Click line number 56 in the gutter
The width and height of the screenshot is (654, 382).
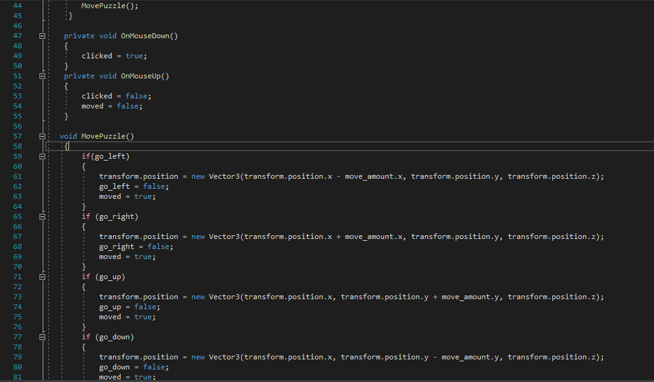click(x=17, y=126)
